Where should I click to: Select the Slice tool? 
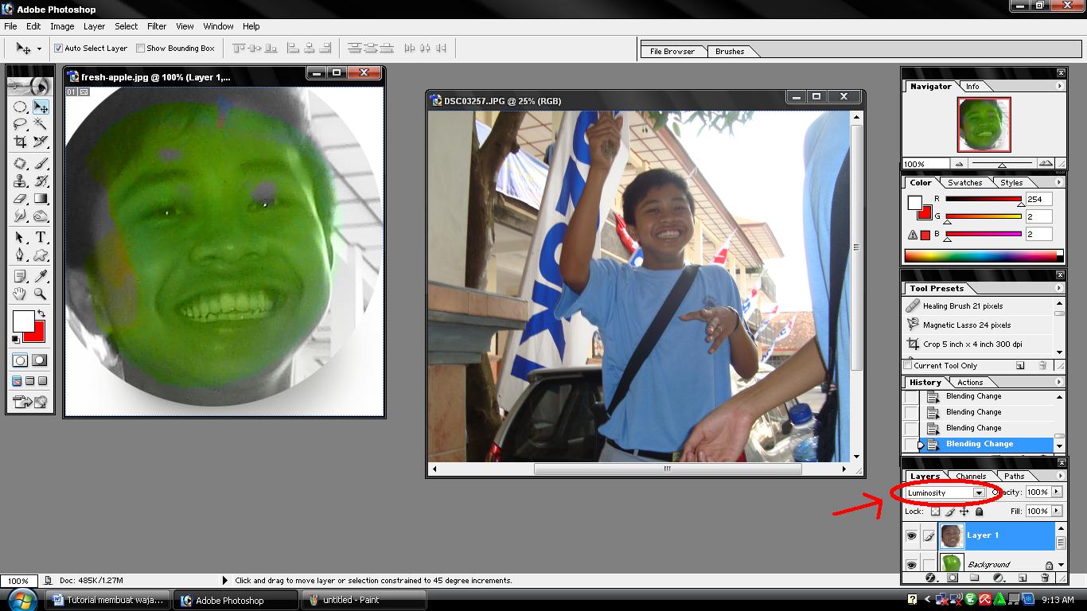pyautogui.click(x=40, y=142)
